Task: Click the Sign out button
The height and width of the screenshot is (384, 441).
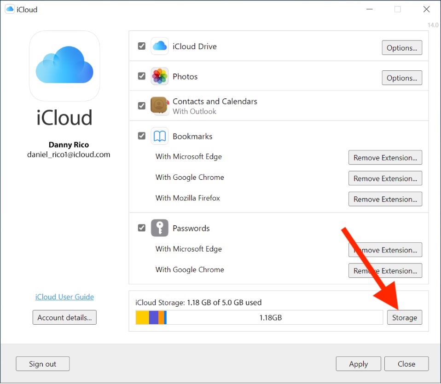Action: [42, 363]
